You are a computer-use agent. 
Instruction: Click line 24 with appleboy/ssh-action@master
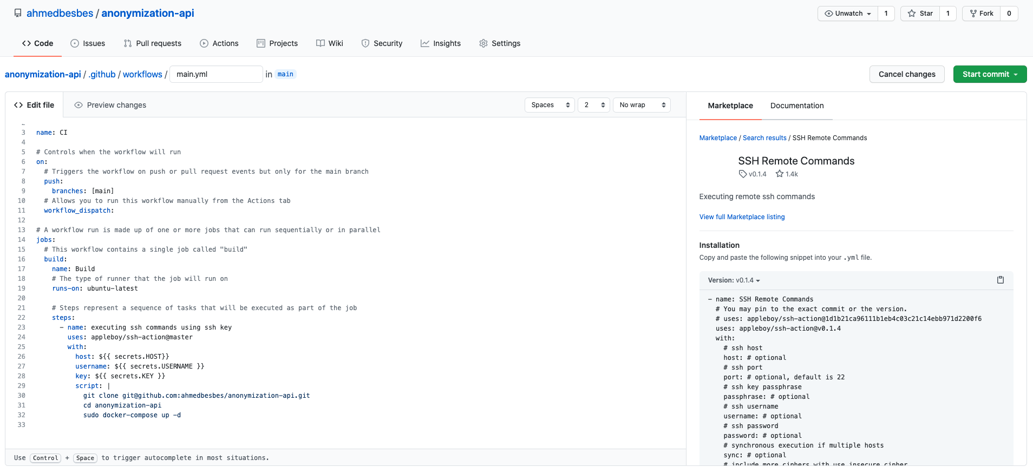(130, 337)
